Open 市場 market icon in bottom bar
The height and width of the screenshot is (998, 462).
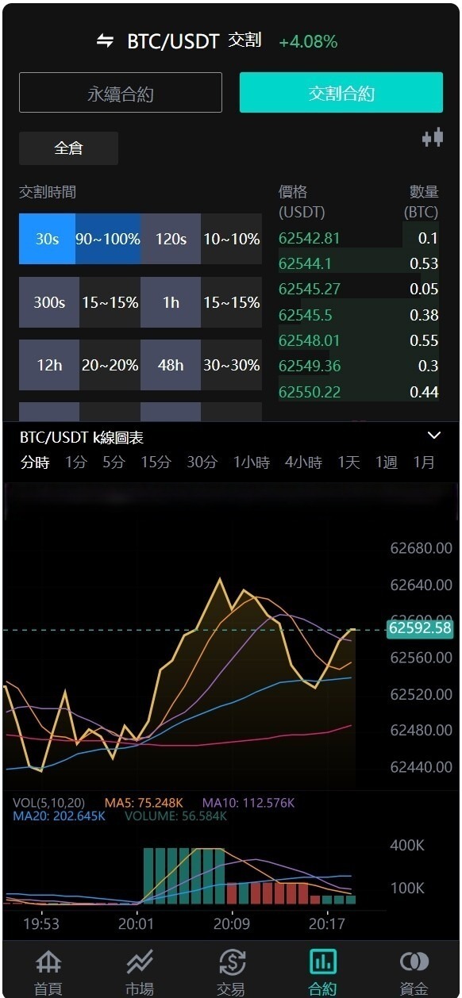(x=140, y=971)
